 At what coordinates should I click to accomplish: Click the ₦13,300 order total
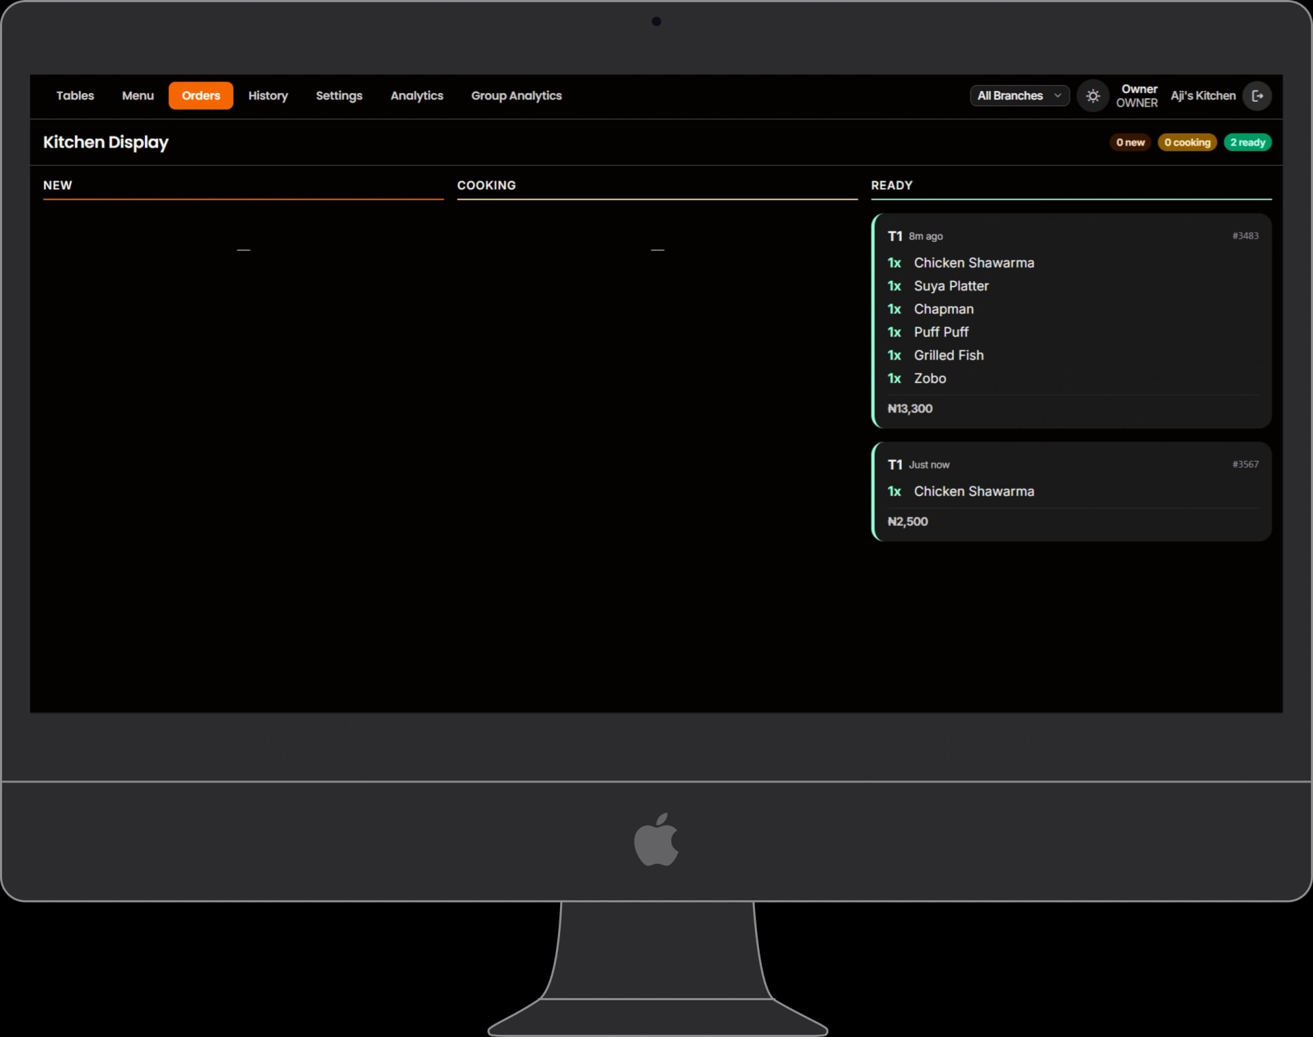(x=910, y=408)
